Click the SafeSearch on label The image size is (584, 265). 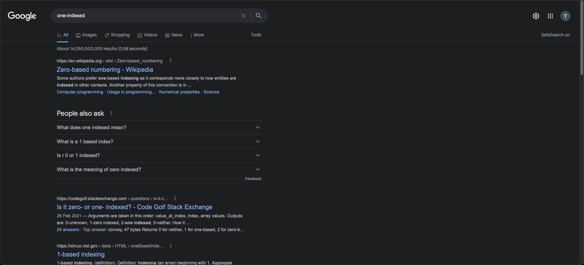tap(555, 35)
